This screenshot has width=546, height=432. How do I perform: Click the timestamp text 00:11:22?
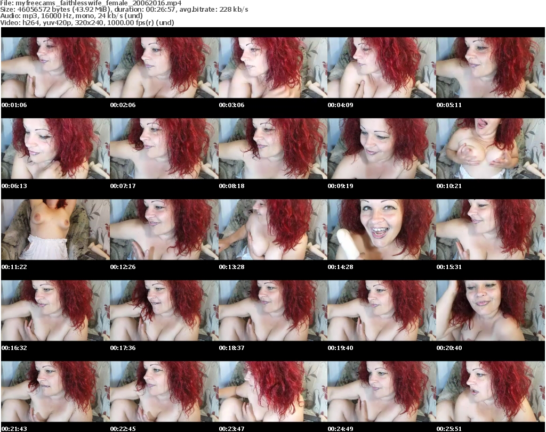14,267
